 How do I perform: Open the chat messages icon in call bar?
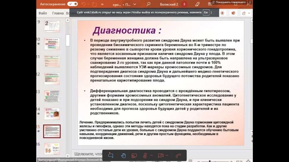pyautogui.click(x=111, y=156)
